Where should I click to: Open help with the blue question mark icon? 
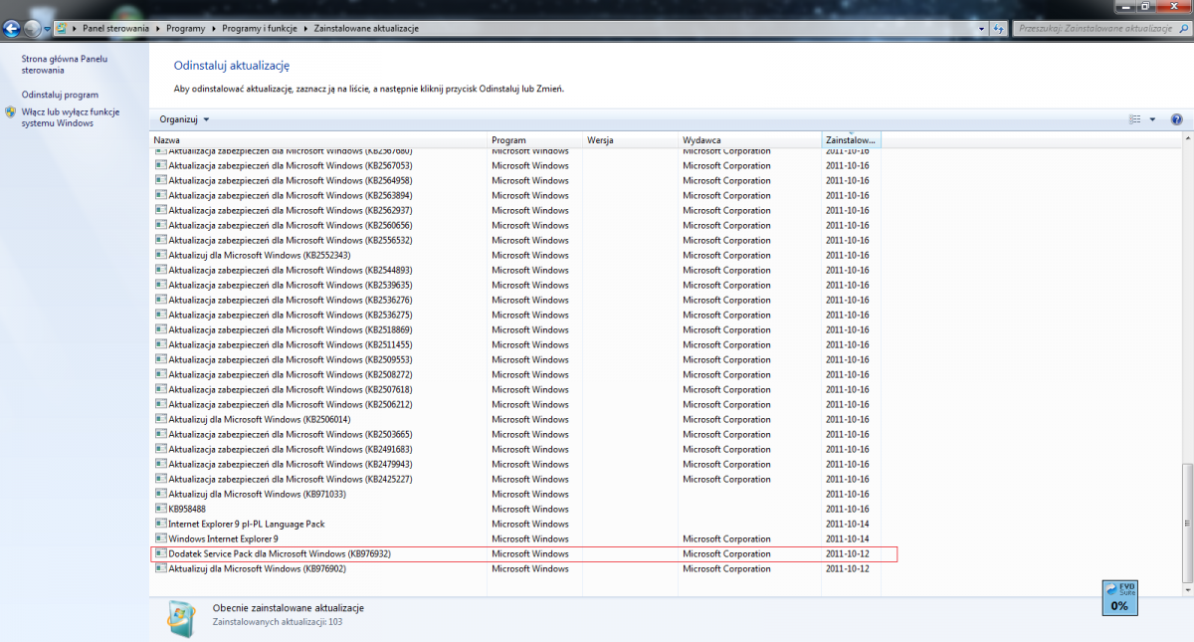[x=1176, y=119]
